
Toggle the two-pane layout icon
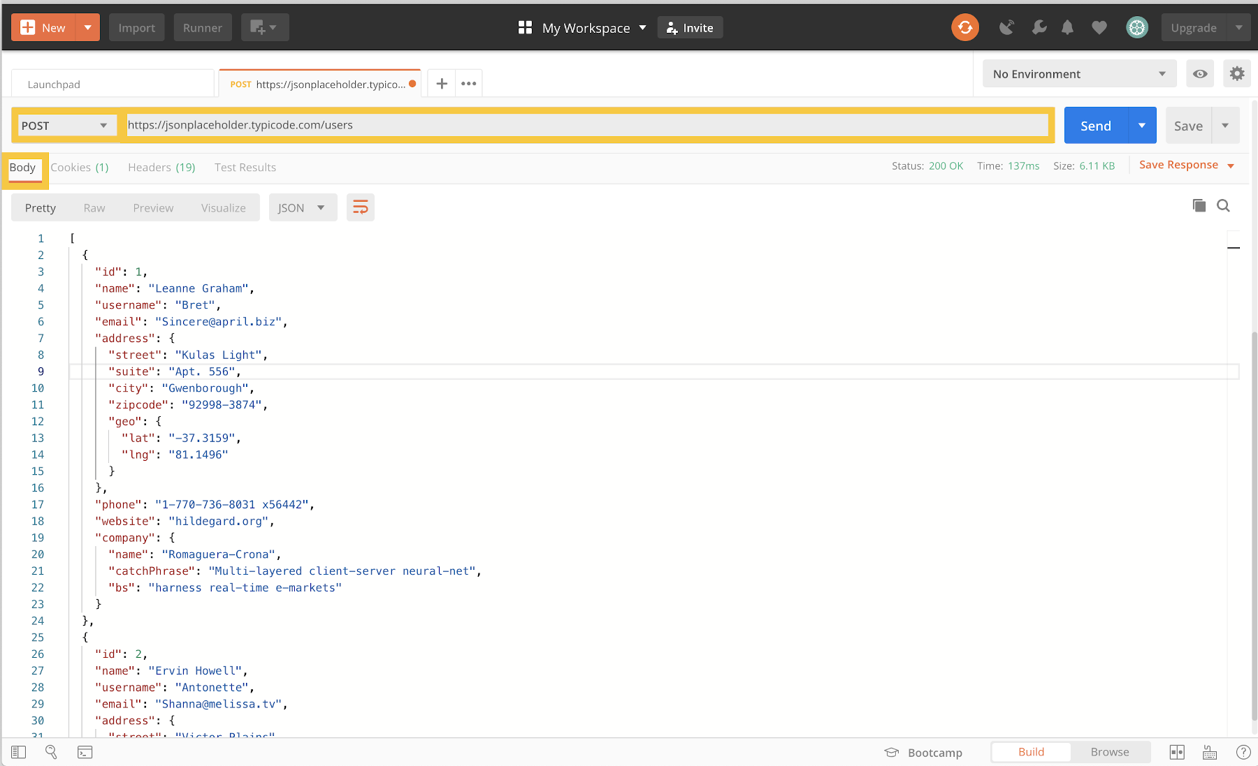coord(1177,752)
